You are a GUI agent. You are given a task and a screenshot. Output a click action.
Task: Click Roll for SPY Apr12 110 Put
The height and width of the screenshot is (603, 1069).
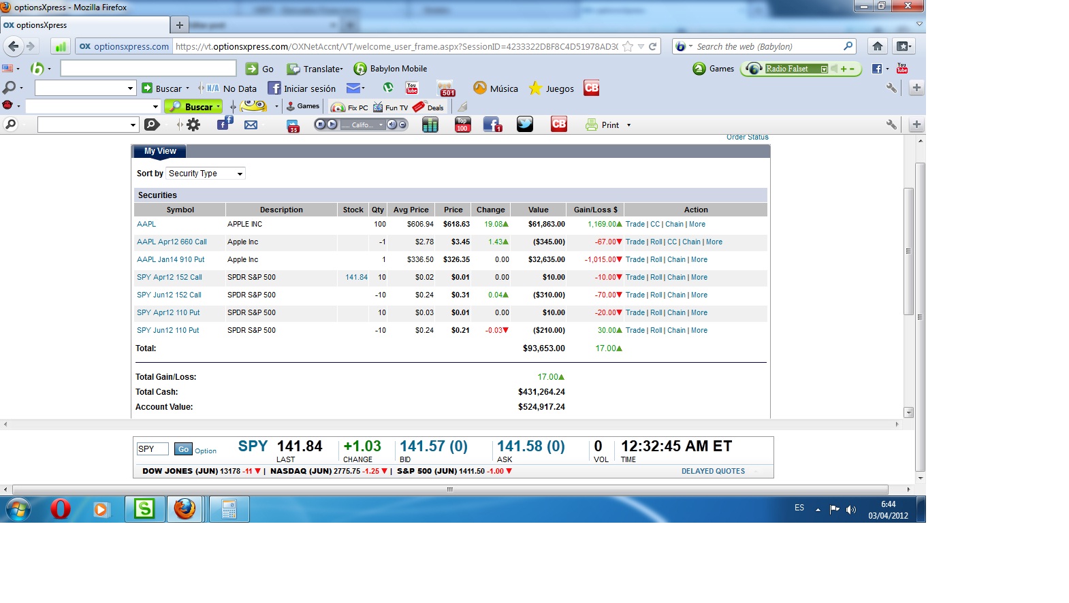point(656,312)
